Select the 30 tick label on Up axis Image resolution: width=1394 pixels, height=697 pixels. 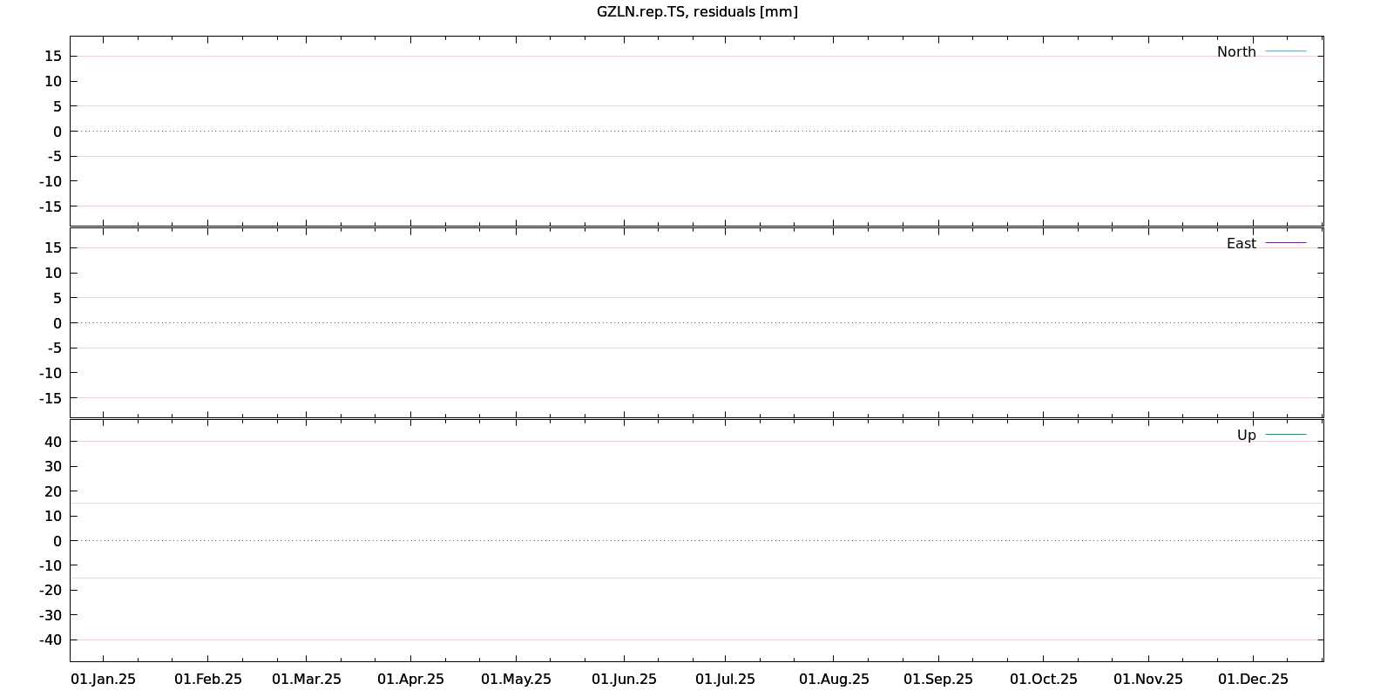[x=53, y=467]
